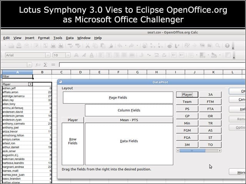Run the Spelling check icon
The width and height of the screenshot is (246, 184).
click(x=70, y=46)
